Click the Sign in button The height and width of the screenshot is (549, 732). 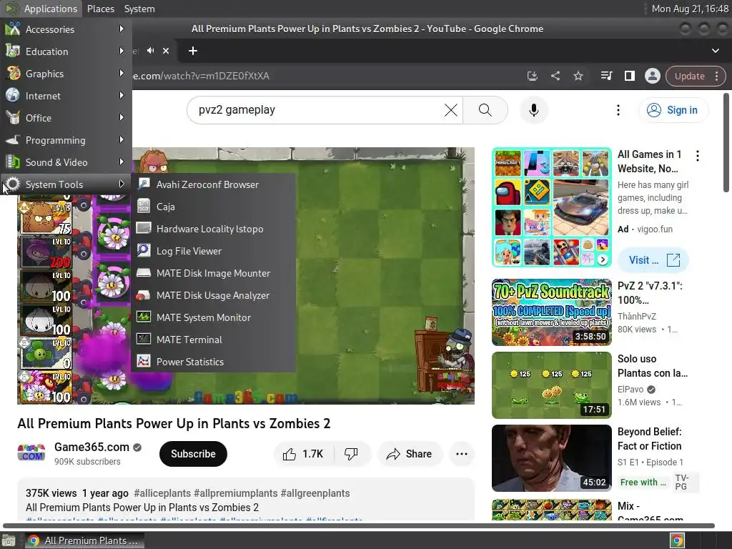point(673,109)
